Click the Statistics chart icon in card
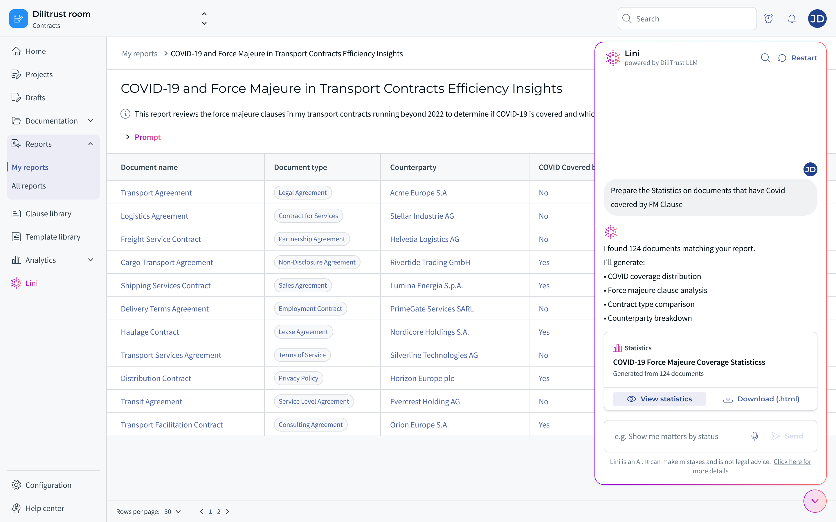This screenshot has height=522, width=836. (x=617, y=348)
